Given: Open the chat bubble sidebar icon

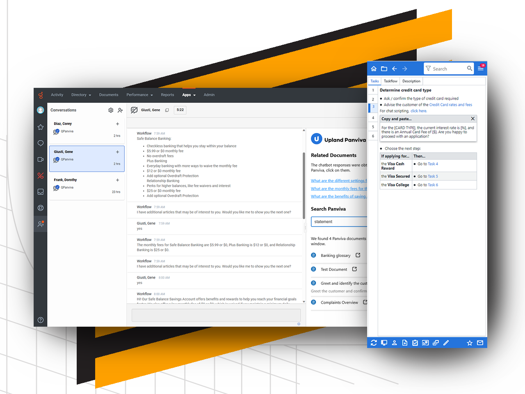Looking at the screenshot, I should coord(41,143).
